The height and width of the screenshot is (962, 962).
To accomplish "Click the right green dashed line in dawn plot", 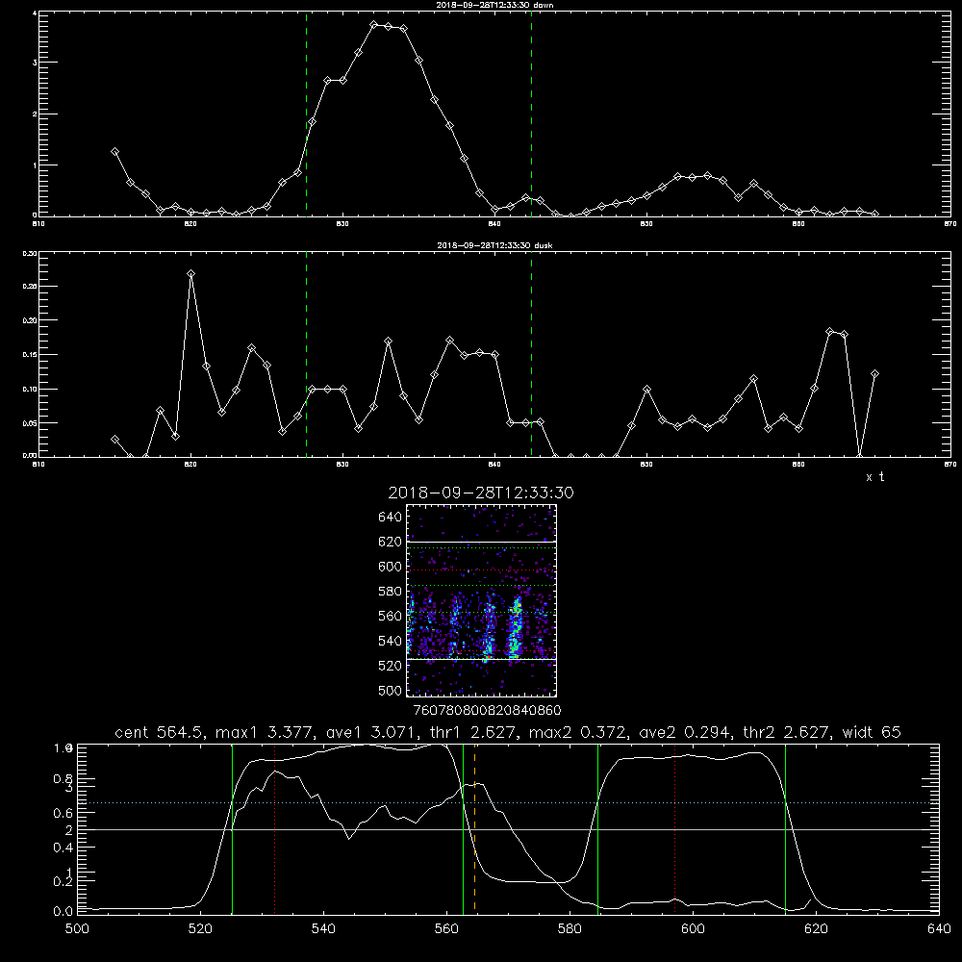I will tap(531, 114).
